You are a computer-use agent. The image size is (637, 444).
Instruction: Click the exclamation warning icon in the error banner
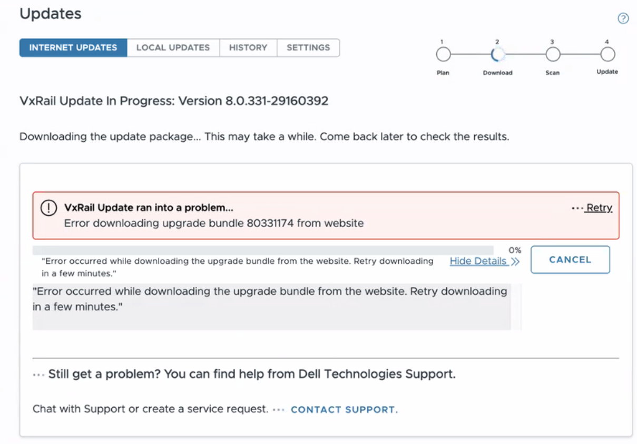coord(48,208)
